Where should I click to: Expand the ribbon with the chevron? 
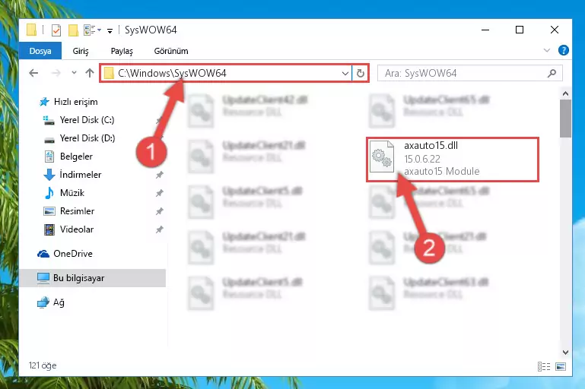pos(547,50)
